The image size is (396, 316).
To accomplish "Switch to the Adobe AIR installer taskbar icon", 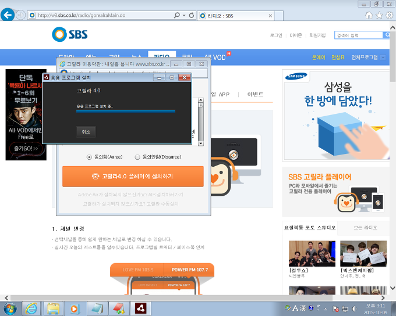I will tap(141, 308).
